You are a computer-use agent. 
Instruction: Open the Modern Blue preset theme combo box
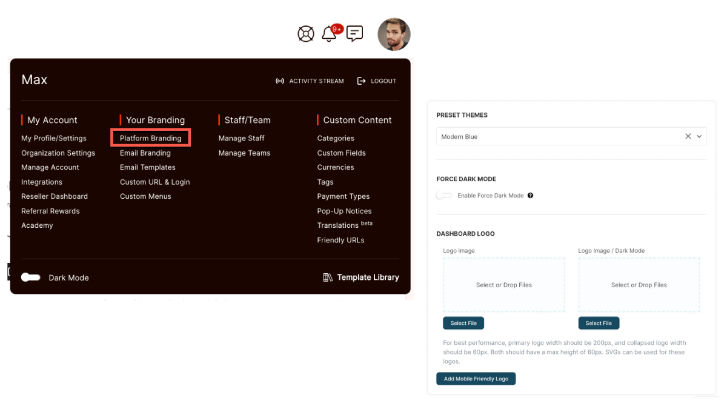pos(557,137)
